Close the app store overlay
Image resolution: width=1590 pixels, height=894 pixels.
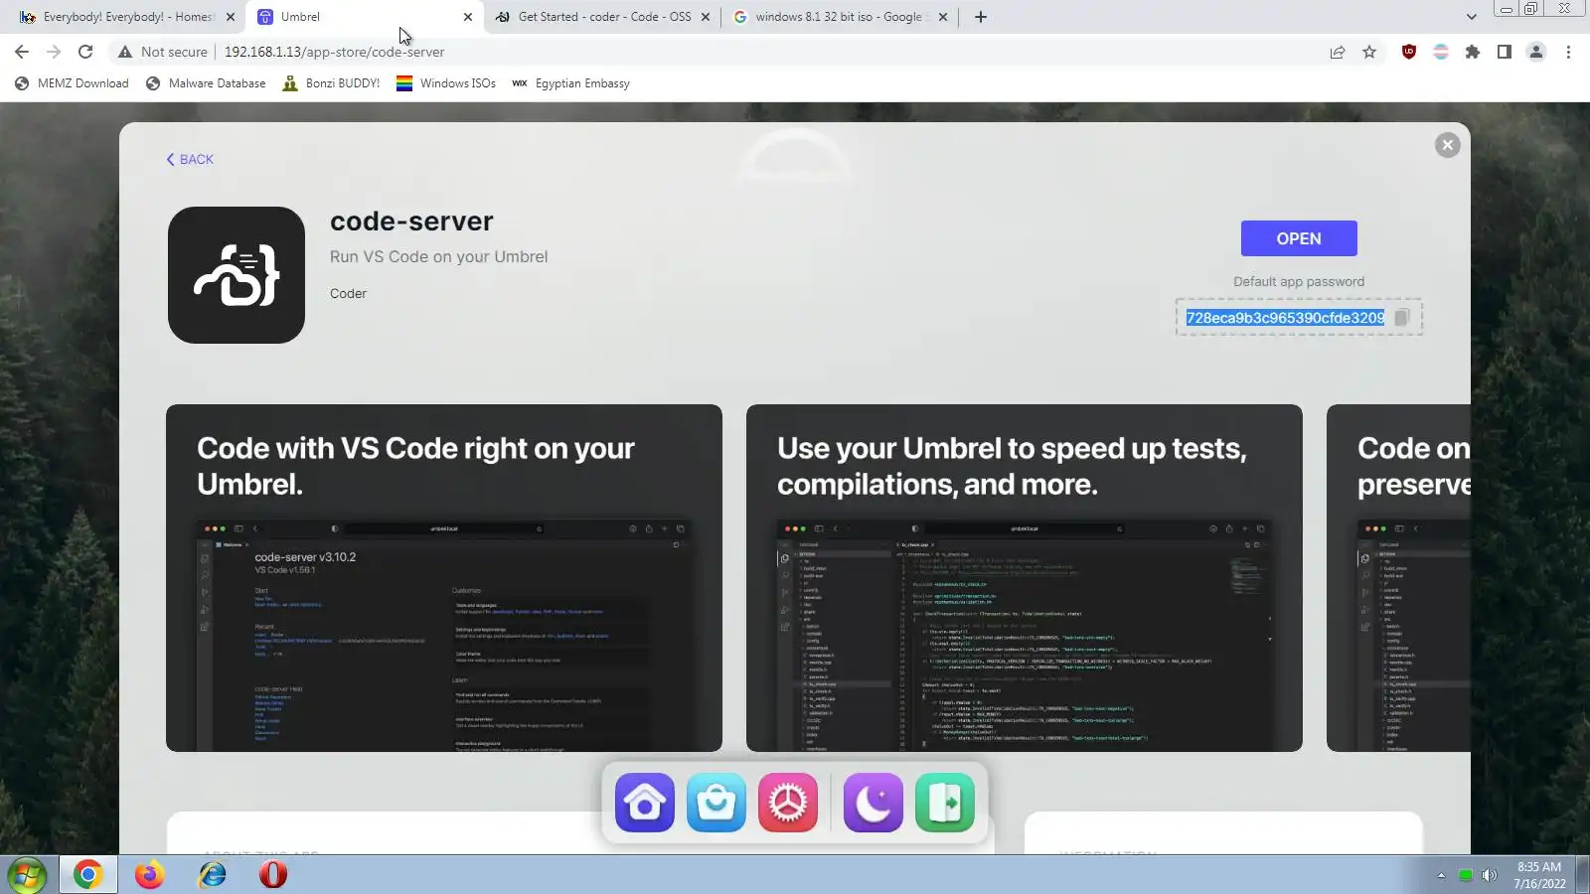(1448, 145)
